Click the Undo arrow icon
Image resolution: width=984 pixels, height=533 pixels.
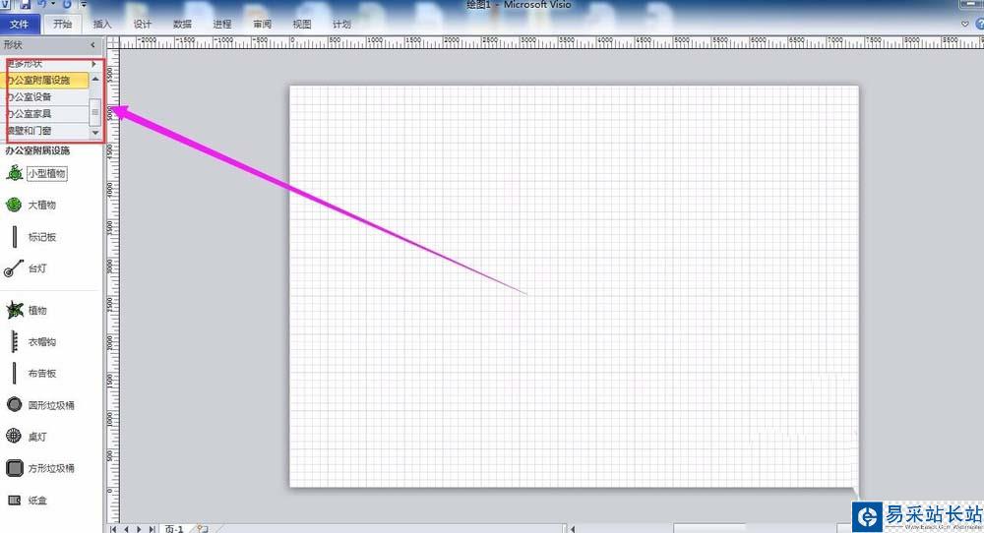(42, 4)
